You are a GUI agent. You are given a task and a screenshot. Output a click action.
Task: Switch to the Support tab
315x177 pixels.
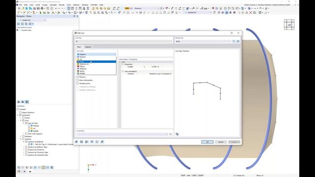pyautogui.click(x=88, y=47)
